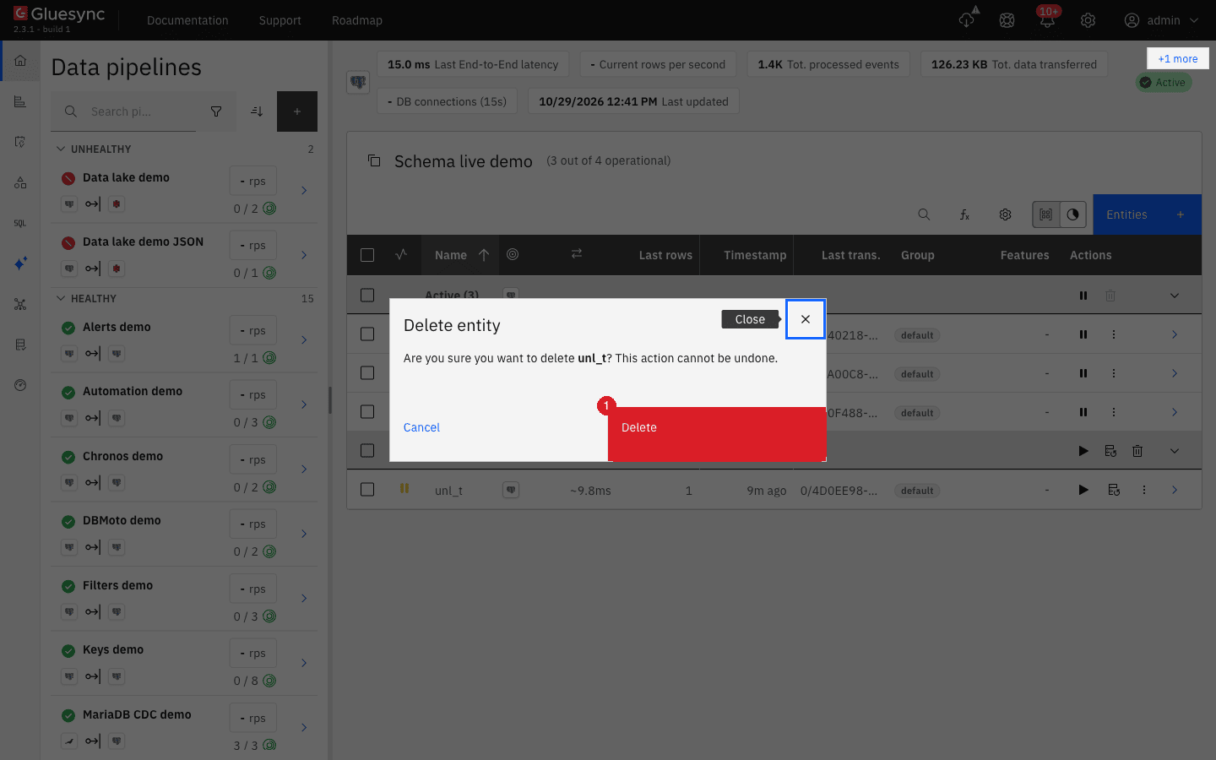Open the gear icon next to the fx icon
This screenshot has width=1216, height=760.
pos(1005,214)
